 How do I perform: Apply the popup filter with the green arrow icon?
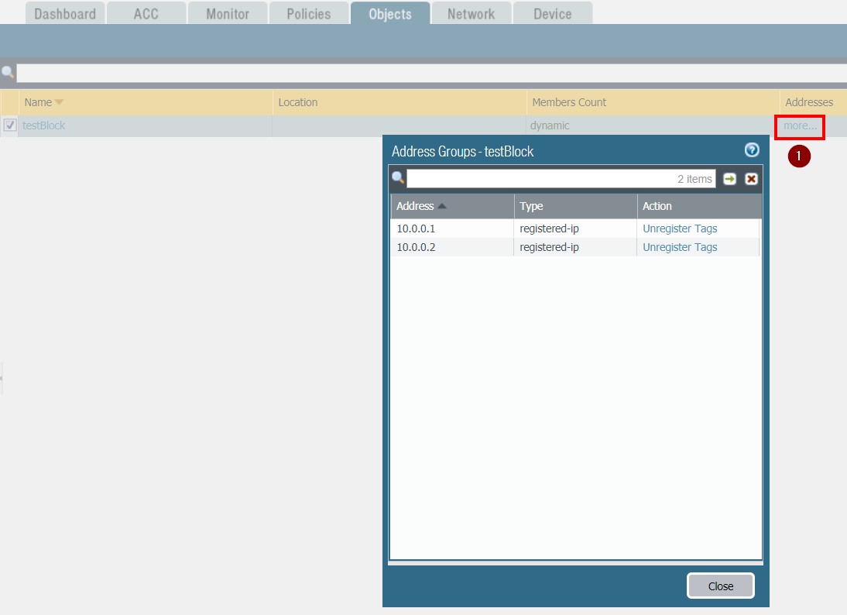tap(729, 178)
